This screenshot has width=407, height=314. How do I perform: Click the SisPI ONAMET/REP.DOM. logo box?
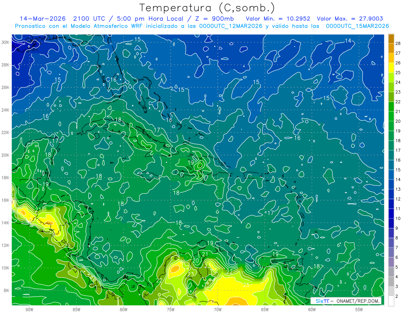(x=346, y=301)
